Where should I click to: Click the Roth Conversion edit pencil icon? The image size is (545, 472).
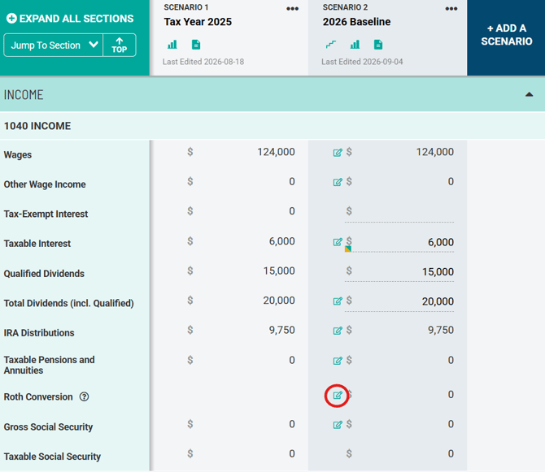338,396
